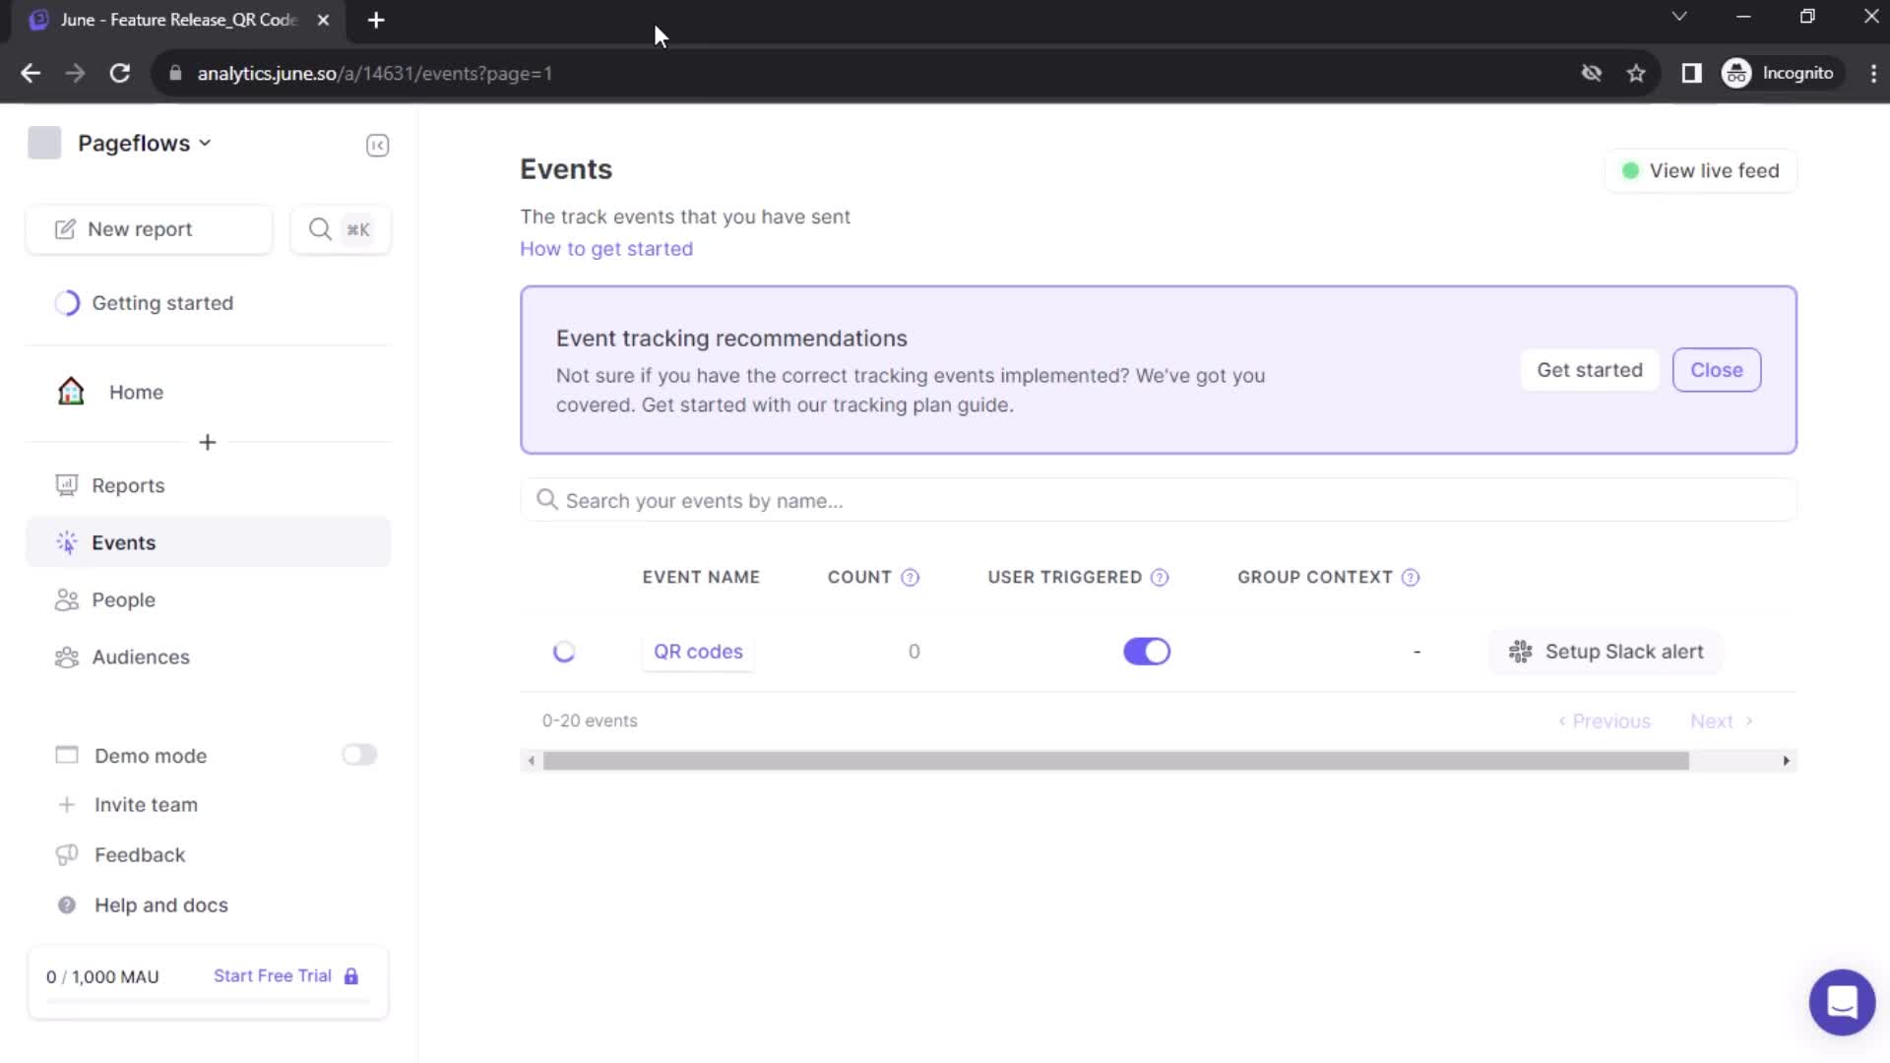
Task: Select the Reports menu item
Action: click(127, 485)
